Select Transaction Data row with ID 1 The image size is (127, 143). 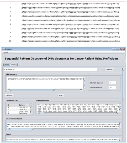[18, 108]
